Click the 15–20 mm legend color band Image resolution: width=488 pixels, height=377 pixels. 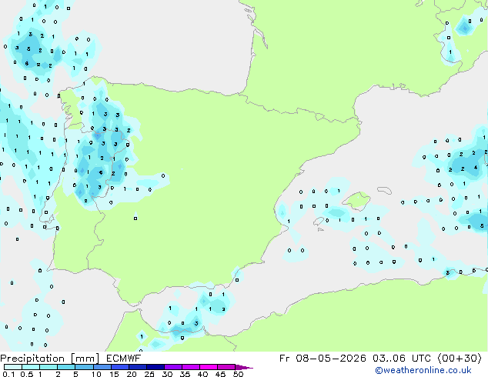[119, 367]
